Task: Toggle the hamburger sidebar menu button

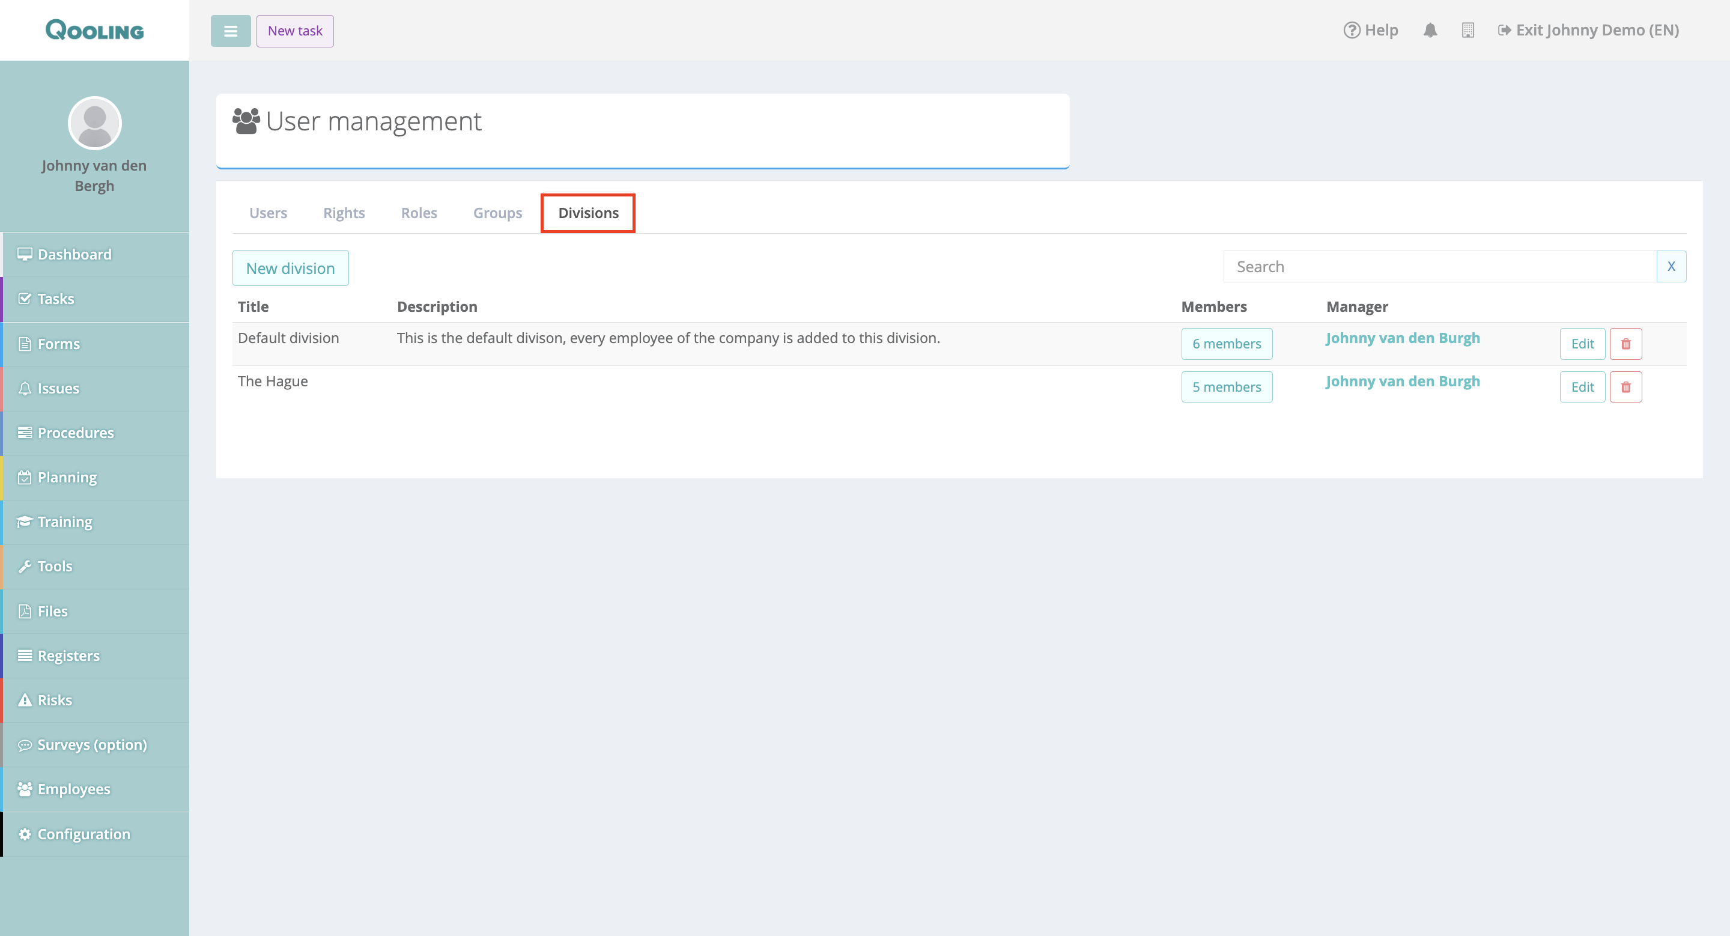Action: [230, 31]
